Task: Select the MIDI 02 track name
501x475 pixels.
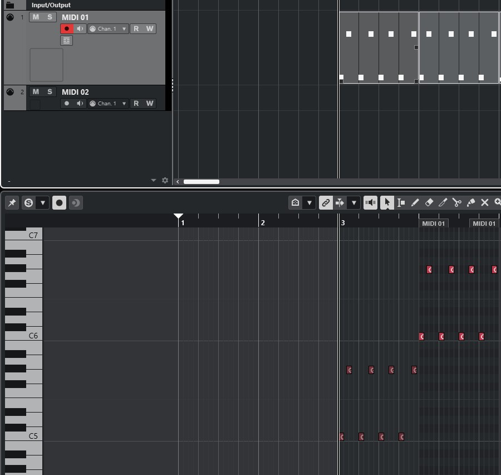Action: point(75,92)
